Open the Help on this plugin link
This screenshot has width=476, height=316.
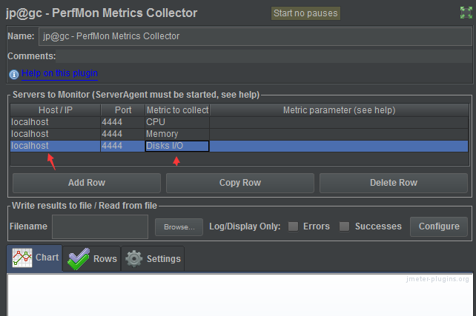[59, 73]
